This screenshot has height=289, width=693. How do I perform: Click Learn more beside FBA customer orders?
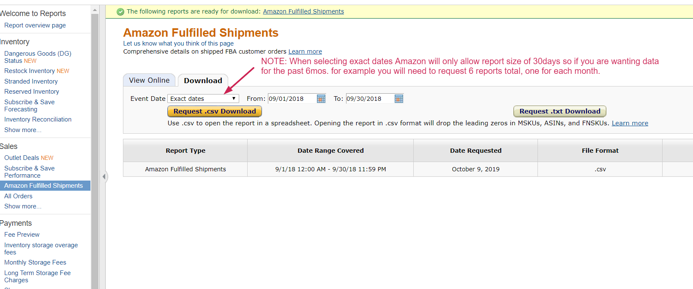tap(305, 51)
